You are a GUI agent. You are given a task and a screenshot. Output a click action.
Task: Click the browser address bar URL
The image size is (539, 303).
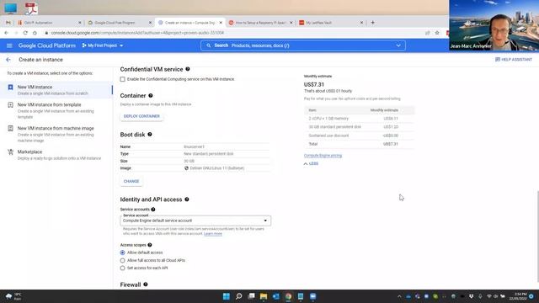click(x=137, y=33)
